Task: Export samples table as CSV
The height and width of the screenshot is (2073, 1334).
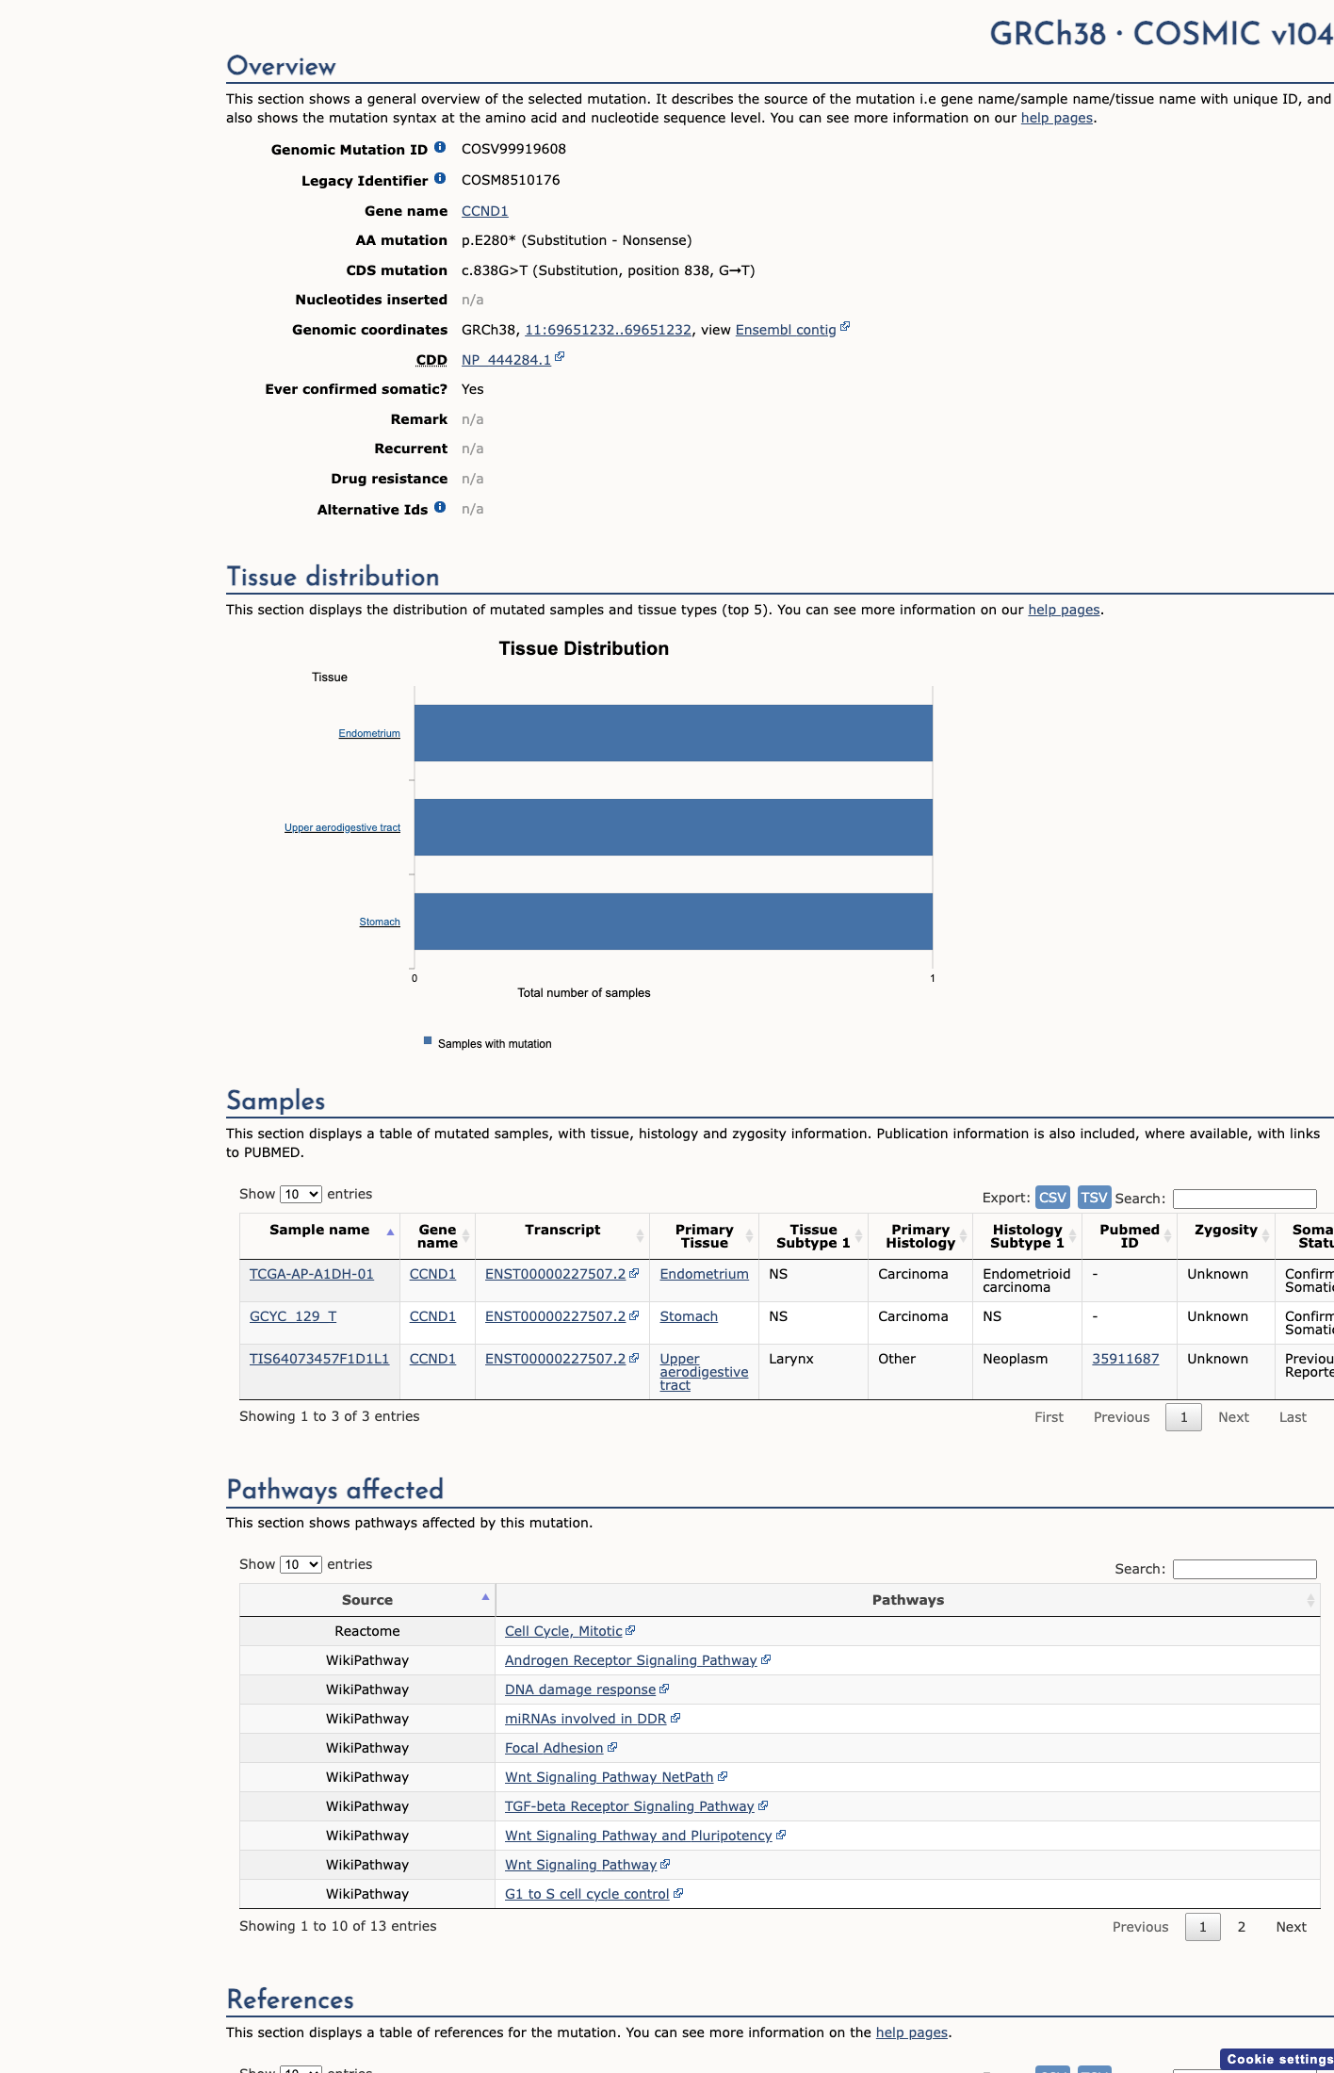Action: [1052, 1198]
